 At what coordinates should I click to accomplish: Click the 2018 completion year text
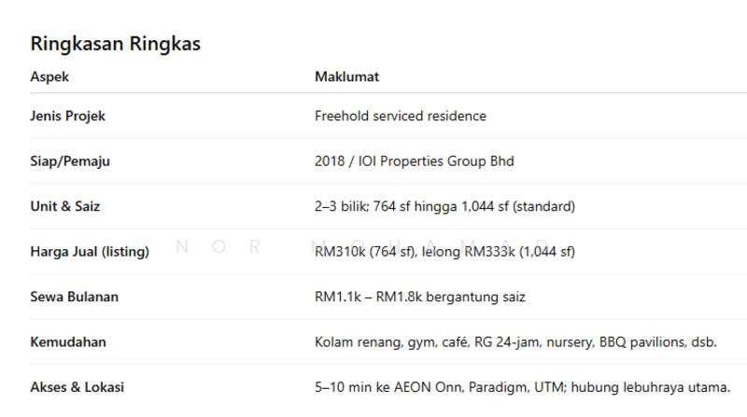click(331, 161)
